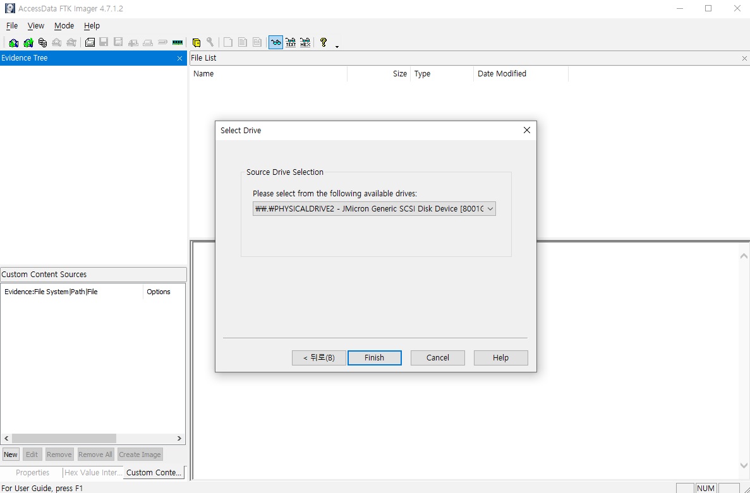Viewport: 750px width, 493px height.
Task: Maximize the FTK Imager window
Action: click(708, 8)
